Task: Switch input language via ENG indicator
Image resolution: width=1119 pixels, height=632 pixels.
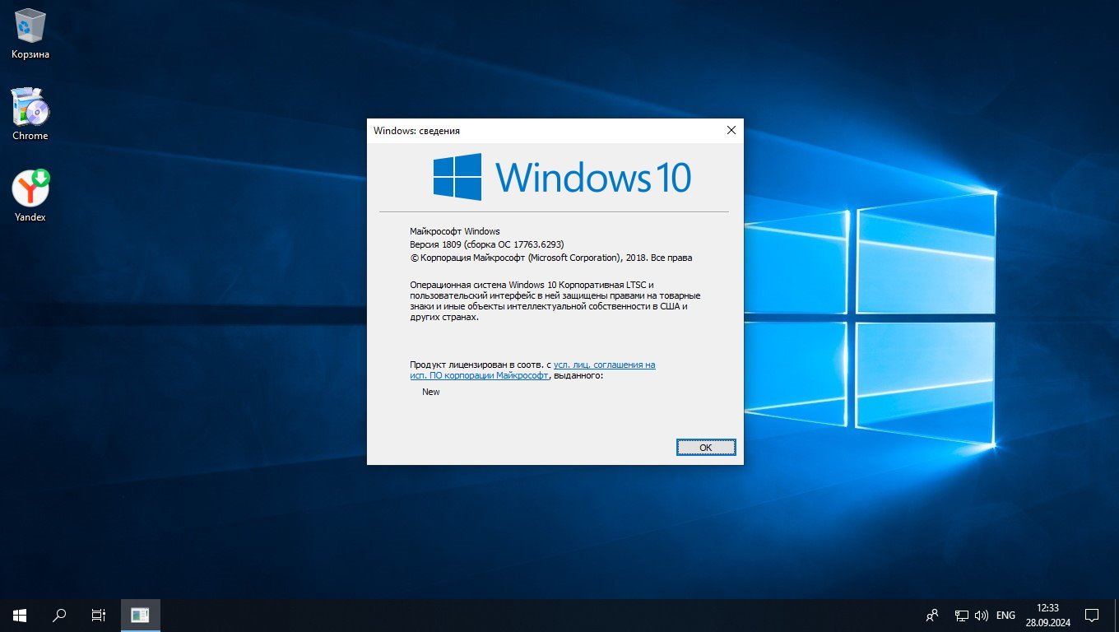Action: coord(1005,615)
